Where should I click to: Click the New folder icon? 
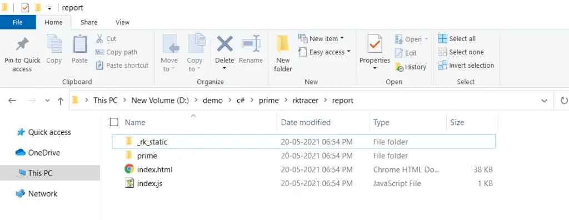283,44
